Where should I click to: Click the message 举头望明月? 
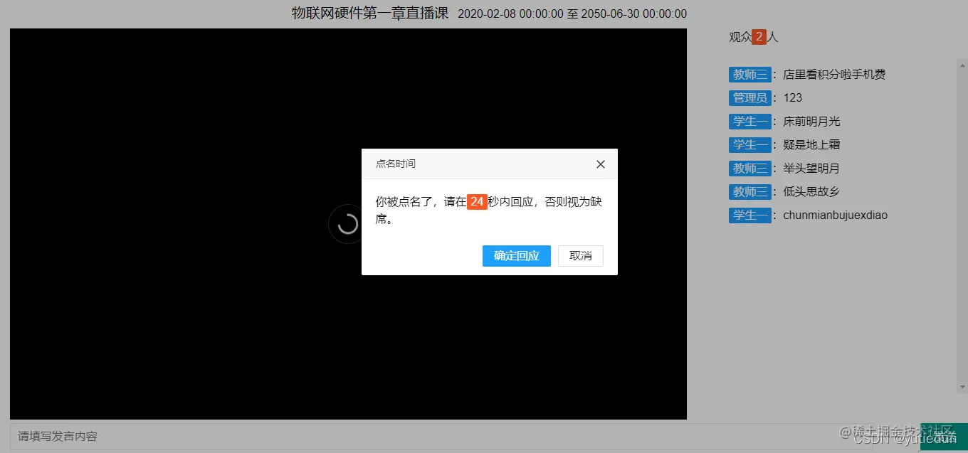click(x=811, y=169)
